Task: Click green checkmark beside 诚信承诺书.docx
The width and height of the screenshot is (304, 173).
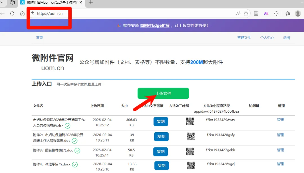Action: click(x=75, y=165)
